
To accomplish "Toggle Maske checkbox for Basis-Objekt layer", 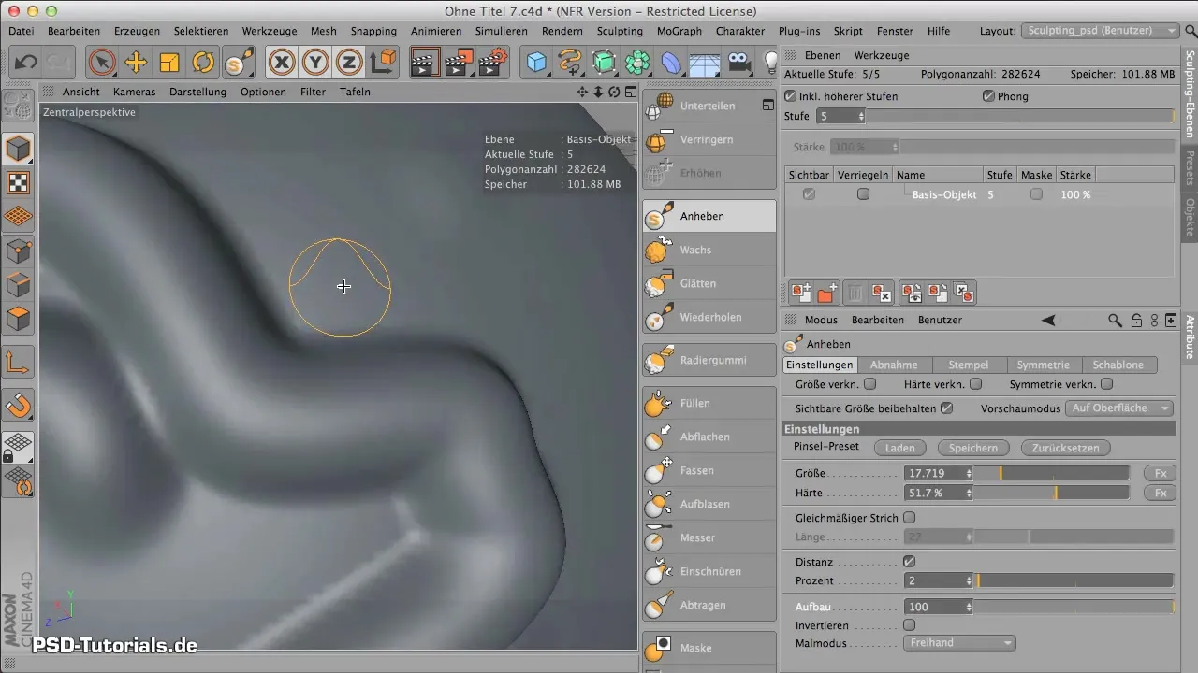I will (1036, 194).
